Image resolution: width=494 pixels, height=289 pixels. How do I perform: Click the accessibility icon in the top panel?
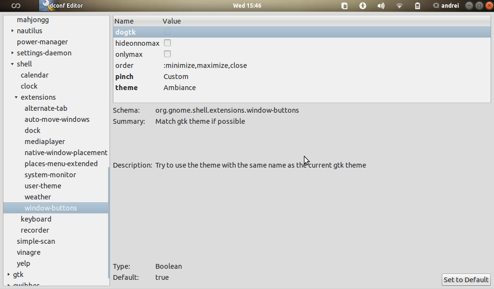(x=362, y=6)
